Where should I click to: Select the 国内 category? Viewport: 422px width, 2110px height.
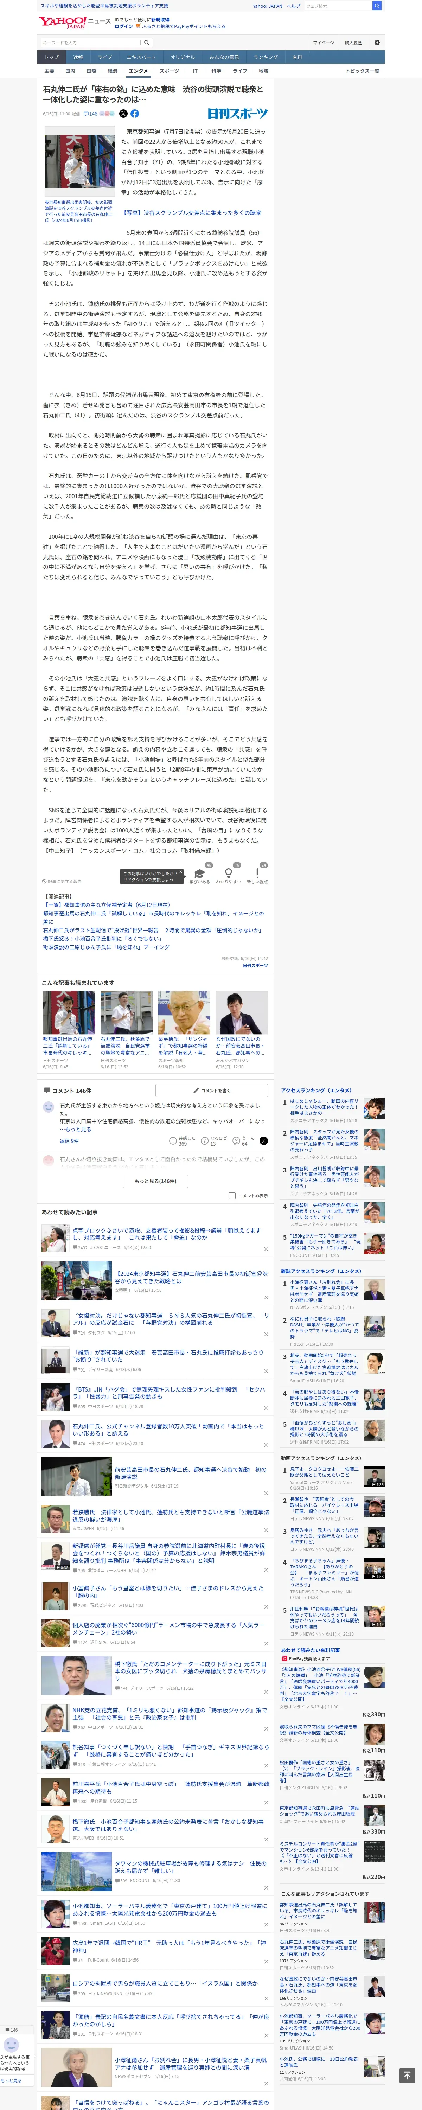point(70,71)
